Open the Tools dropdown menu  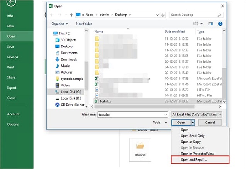coord(160,122)
